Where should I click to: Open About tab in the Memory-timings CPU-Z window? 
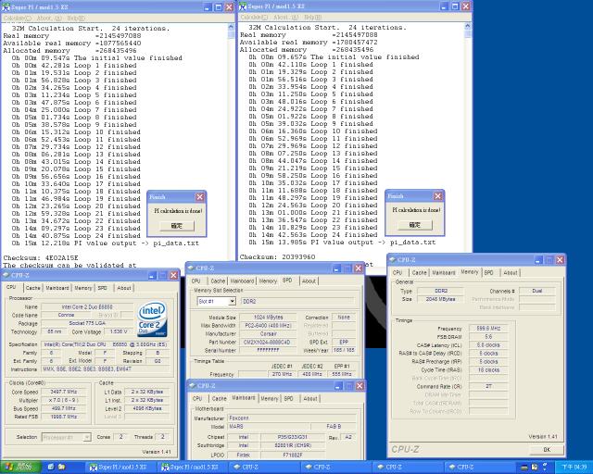(x=511, y=273)
